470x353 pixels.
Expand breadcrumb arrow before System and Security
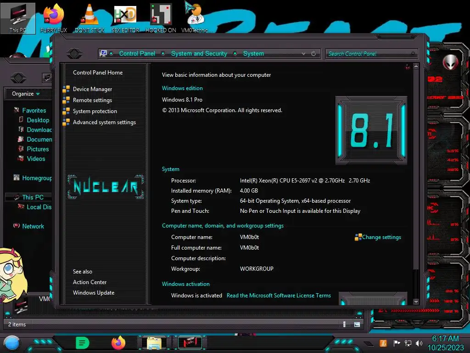click(x=163, y=53)
